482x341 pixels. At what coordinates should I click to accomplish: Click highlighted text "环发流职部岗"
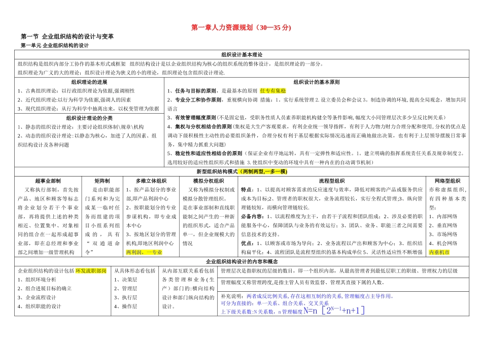pos(91,270)
